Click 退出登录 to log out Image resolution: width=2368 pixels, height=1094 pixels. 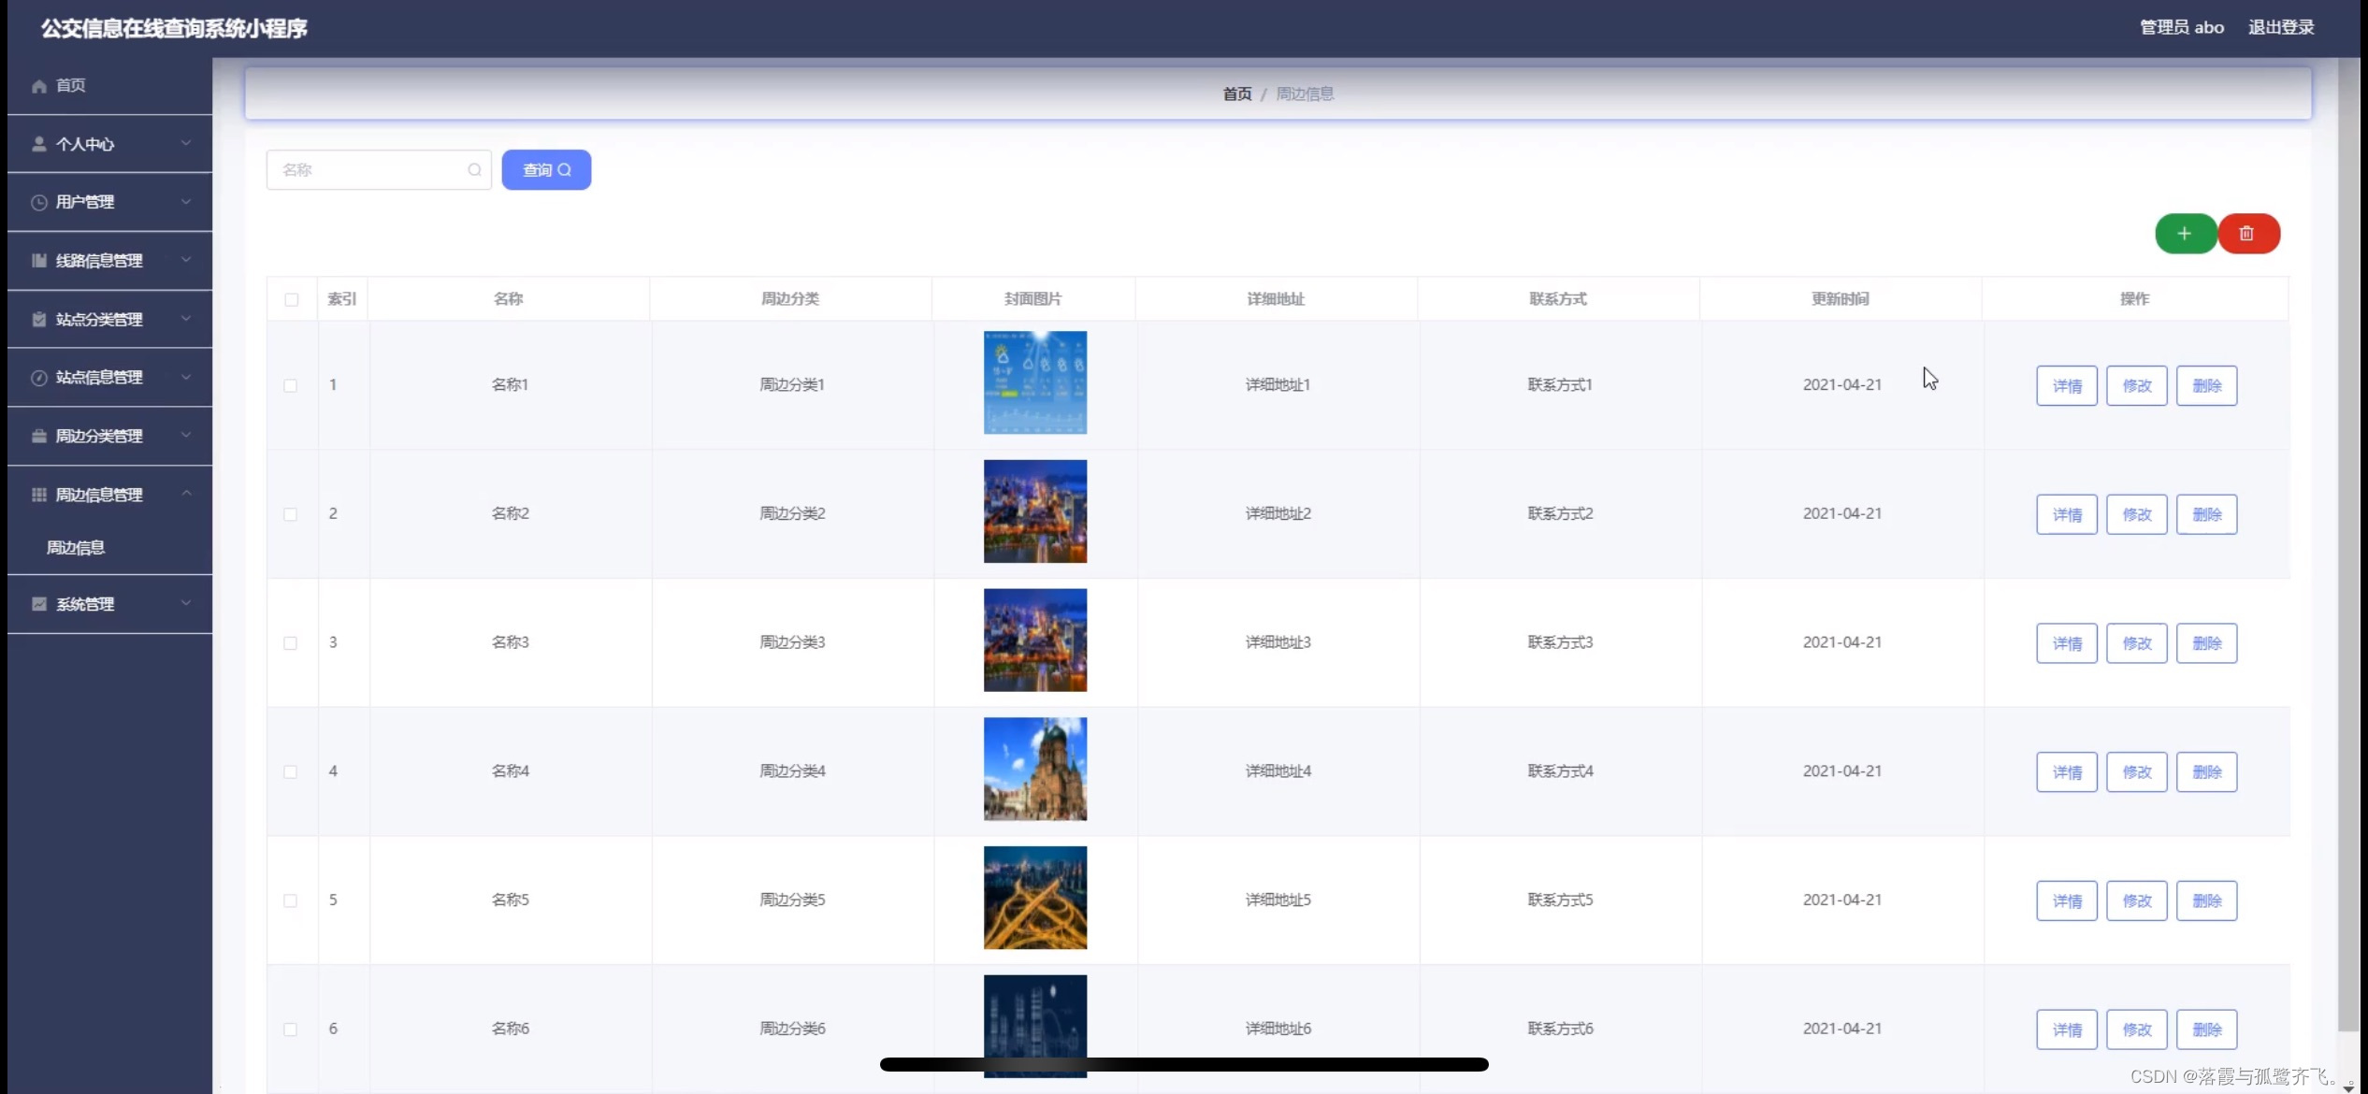pyautogui.click(x=2280, y=28)
